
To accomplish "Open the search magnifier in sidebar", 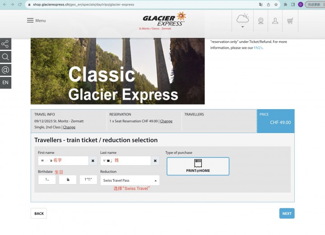I will (x=5, y=57).
